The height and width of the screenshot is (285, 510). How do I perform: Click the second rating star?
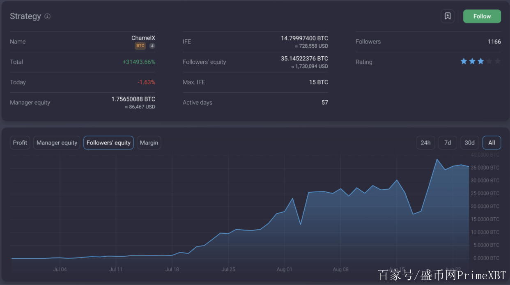pyautogui.click(x=472, y=61)
